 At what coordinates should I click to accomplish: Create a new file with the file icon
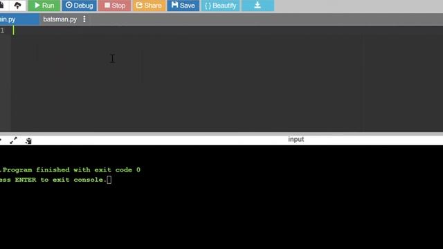1,6
